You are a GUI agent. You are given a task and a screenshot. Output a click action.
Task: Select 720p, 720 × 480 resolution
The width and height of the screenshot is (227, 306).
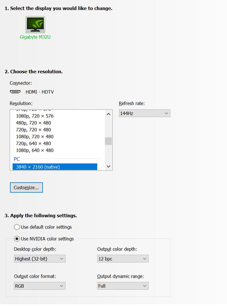(x=33, y=130)
